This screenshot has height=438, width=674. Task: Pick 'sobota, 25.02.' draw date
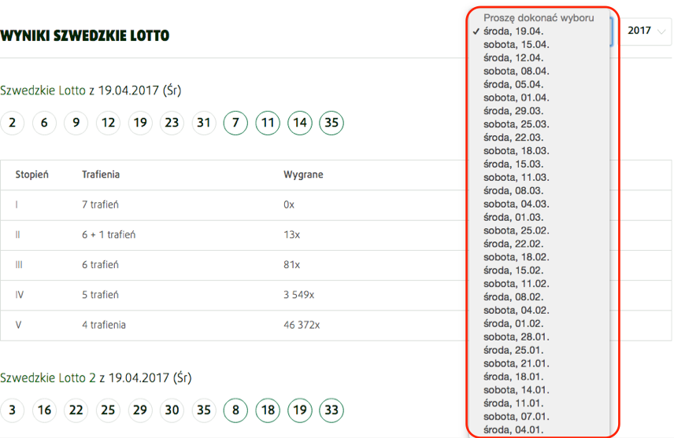coord(517,230)
